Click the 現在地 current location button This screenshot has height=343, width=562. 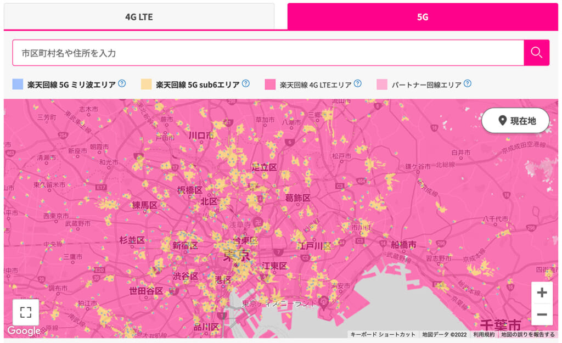(x=515, y=121)
